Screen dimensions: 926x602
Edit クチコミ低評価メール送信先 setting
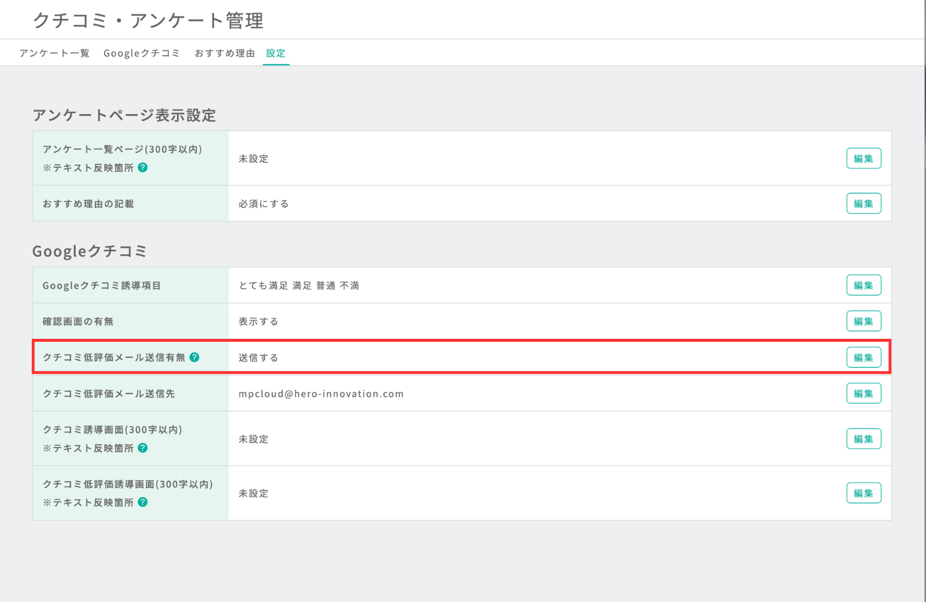pos(863,393)
